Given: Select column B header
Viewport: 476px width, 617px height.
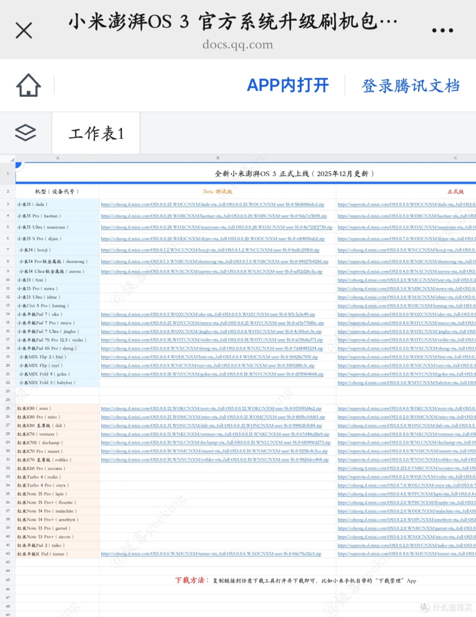Looking at the screenshot, I should [x=218, y=158].
